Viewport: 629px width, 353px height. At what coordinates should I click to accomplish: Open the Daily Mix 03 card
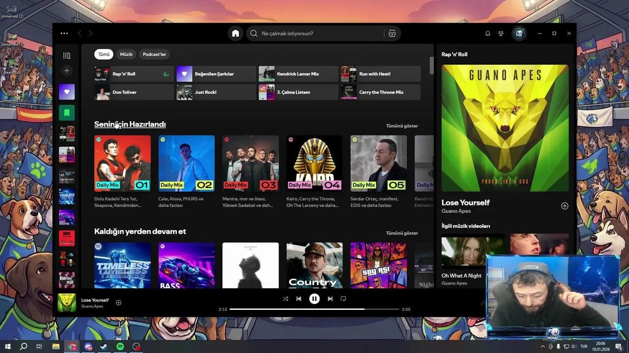[251, 172]
